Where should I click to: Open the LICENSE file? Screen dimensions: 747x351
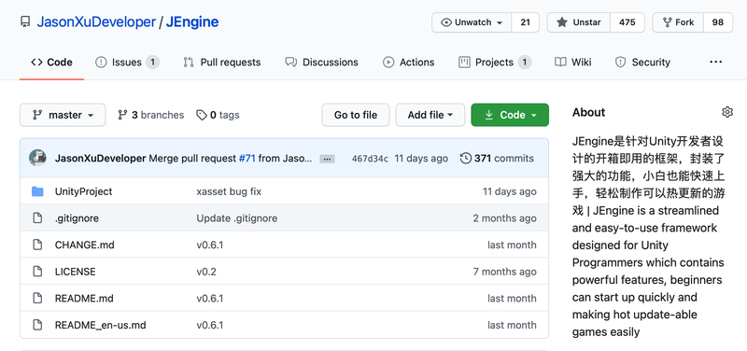pyautogui.click(x=76, y=272)
